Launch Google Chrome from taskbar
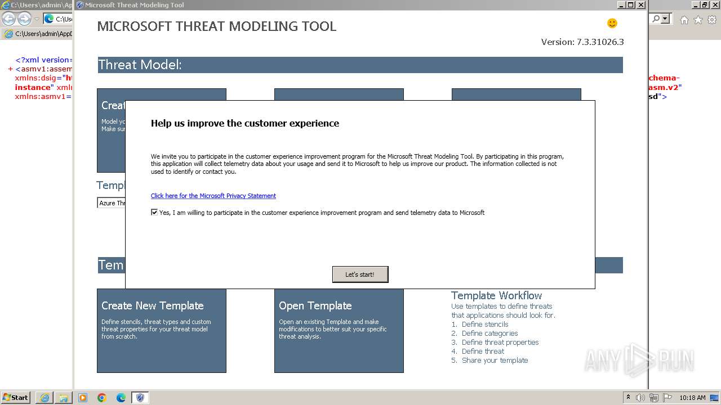721x405 pixels. tap(102, 398)
